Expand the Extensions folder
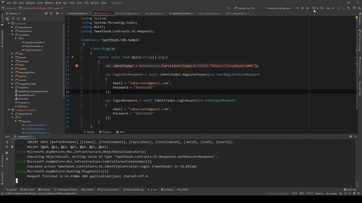362x203 pixels. (12, 61)
